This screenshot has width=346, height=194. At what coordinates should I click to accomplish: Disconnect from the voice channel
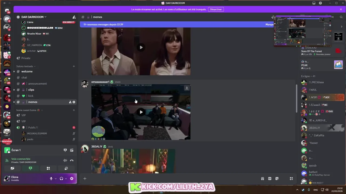pyautogui.click(x=72, y=160)
